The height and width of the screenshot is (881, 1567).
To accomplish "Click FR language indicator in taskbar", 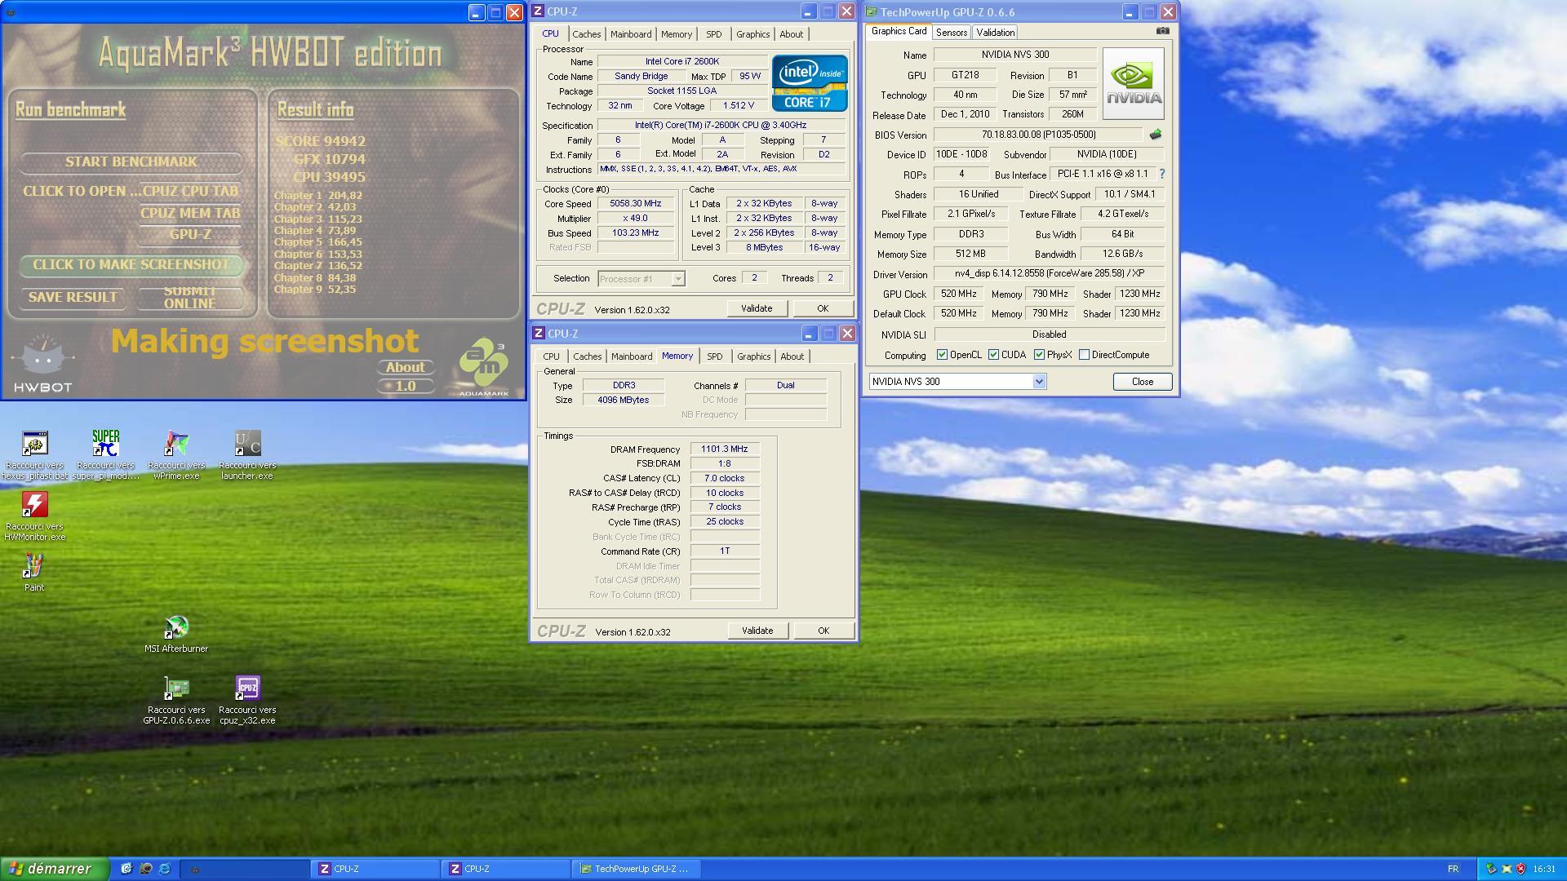I will pyautogui.click(x=1453, y=869).
